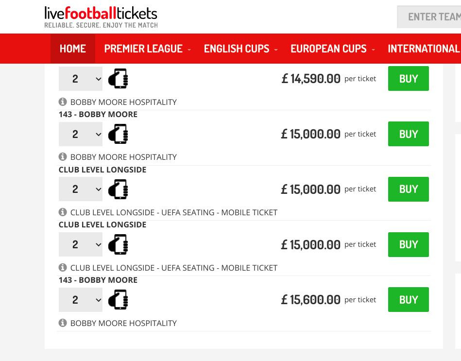
Task: Click the first Bobby Moore Hospitality description
Action: [x=123, y=102]
